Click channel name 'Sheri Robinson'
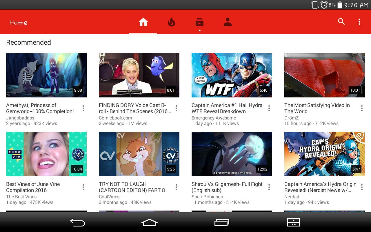Image resolution: width=371 pixels, height=232 pixels. [207, 197]
